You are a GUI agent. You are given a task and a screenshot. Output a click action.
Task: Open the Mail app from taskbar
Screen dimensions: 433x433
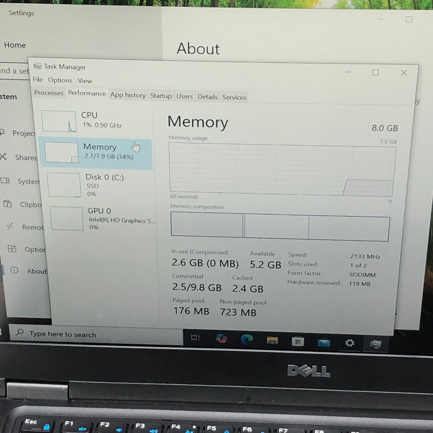[x=324, y=342]
